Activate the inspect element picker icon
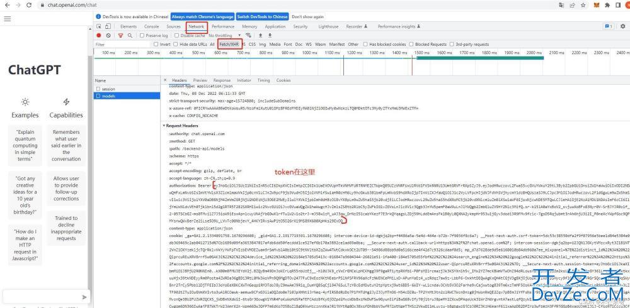Image resolution: width=630 pixels, height=308 pixels. pos(99,26)
